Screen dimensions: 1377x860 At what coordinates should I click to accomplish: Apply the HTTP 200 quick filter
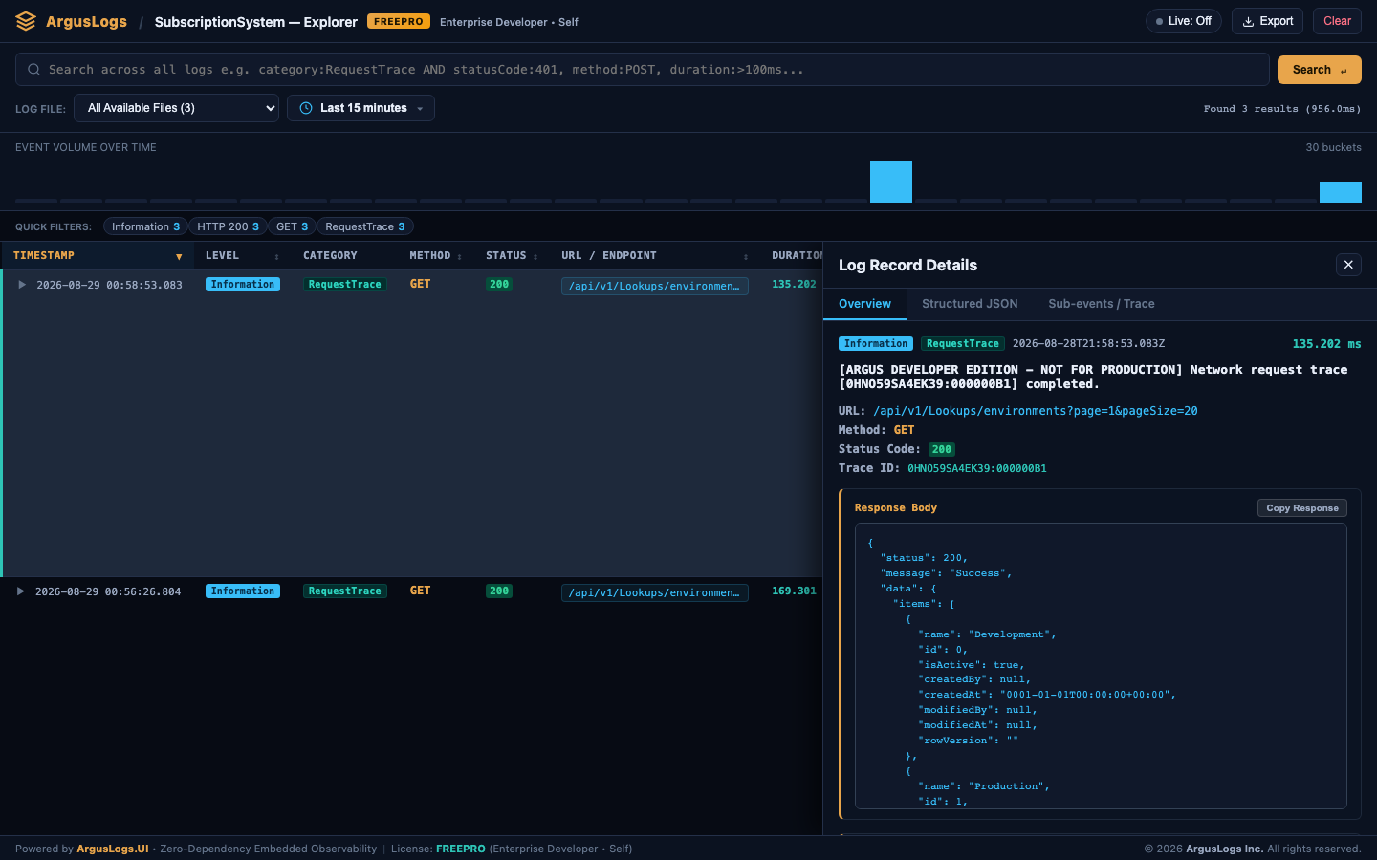point(228,226)
